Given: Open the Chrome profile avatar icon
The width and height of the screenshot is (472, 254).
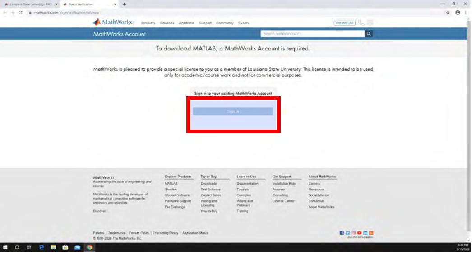Looking at the screenshot, I should click(458, 13).
